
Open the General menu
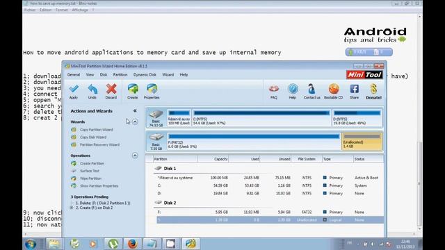coord(74,75)
